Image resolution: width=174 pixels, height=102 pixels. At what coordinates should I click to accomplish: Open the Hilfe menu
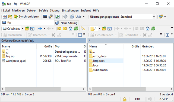click(x=96, y=11)
